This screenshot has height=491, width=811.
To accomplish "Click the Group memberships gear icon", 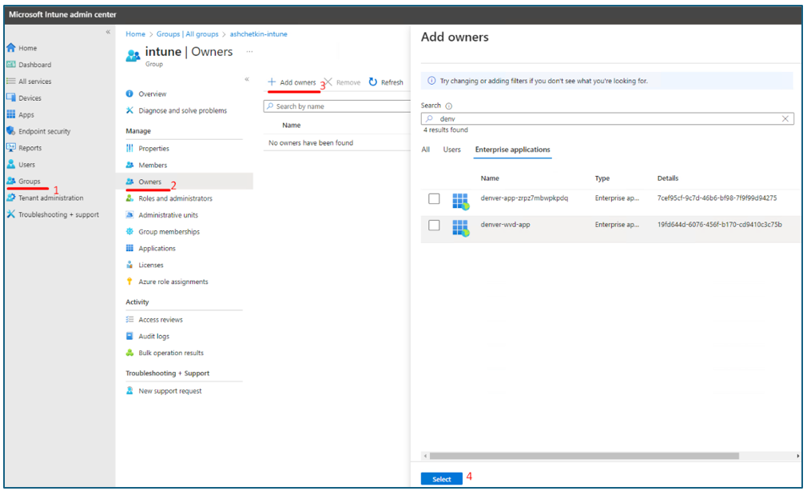I will 129,231.
